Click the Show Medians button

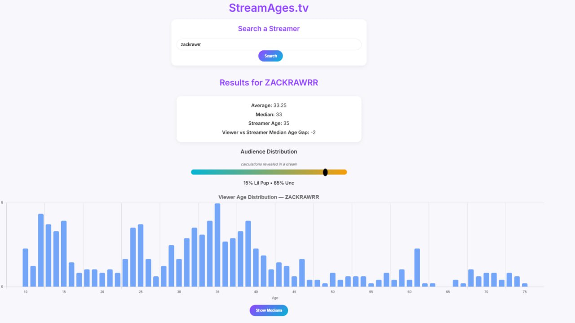pyautogui.click(x=269, y=310)
